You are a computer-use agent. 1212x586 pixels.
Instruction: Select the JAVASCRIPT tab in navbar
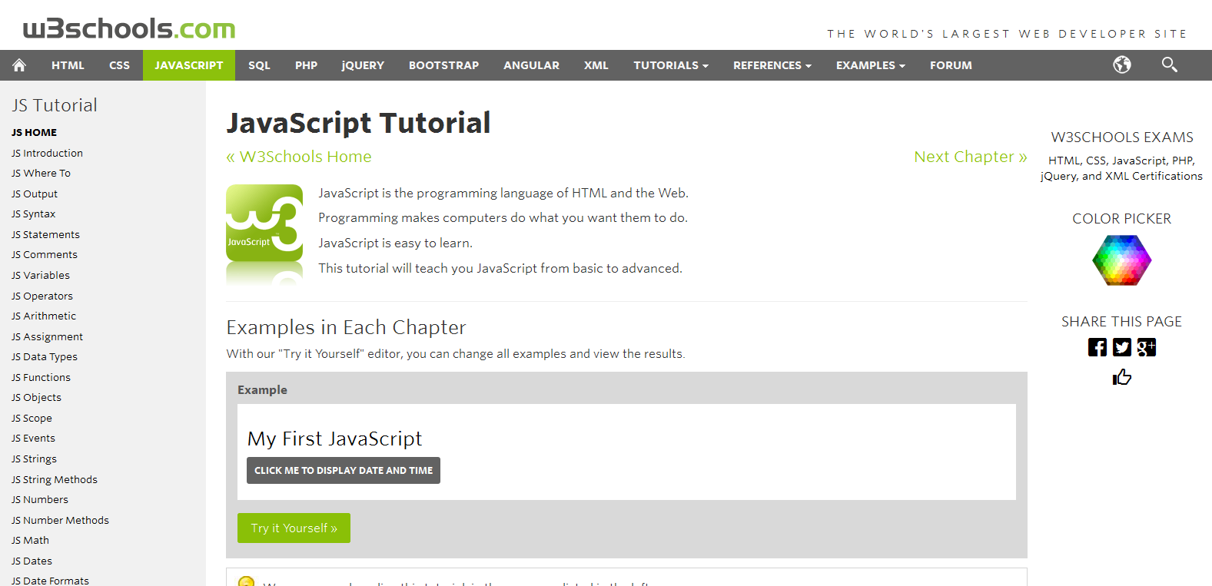(189, 65)
